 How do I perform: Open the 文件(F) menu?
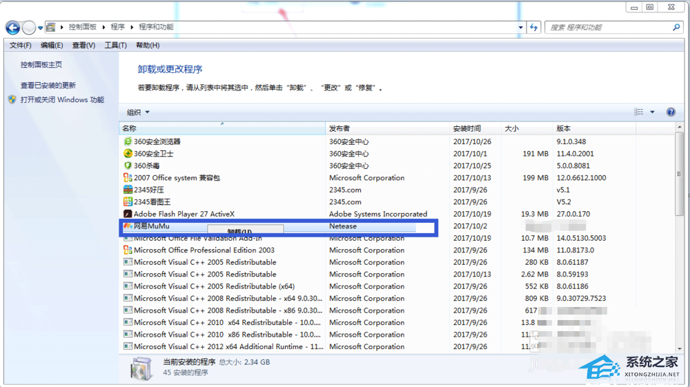(21, 46)
